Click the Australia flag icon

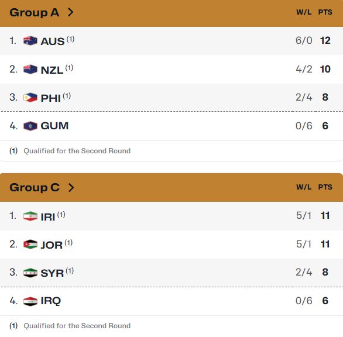click(30, 41)
